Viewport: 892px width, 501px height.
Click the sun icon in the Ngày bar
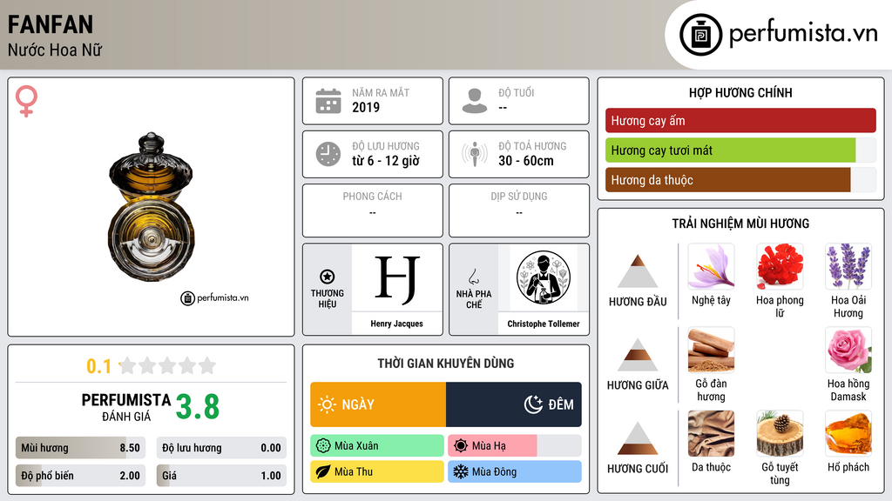pos(327,404)
